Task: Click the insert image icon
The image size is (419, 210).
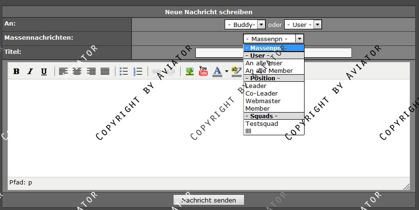Action: (189, 71)
